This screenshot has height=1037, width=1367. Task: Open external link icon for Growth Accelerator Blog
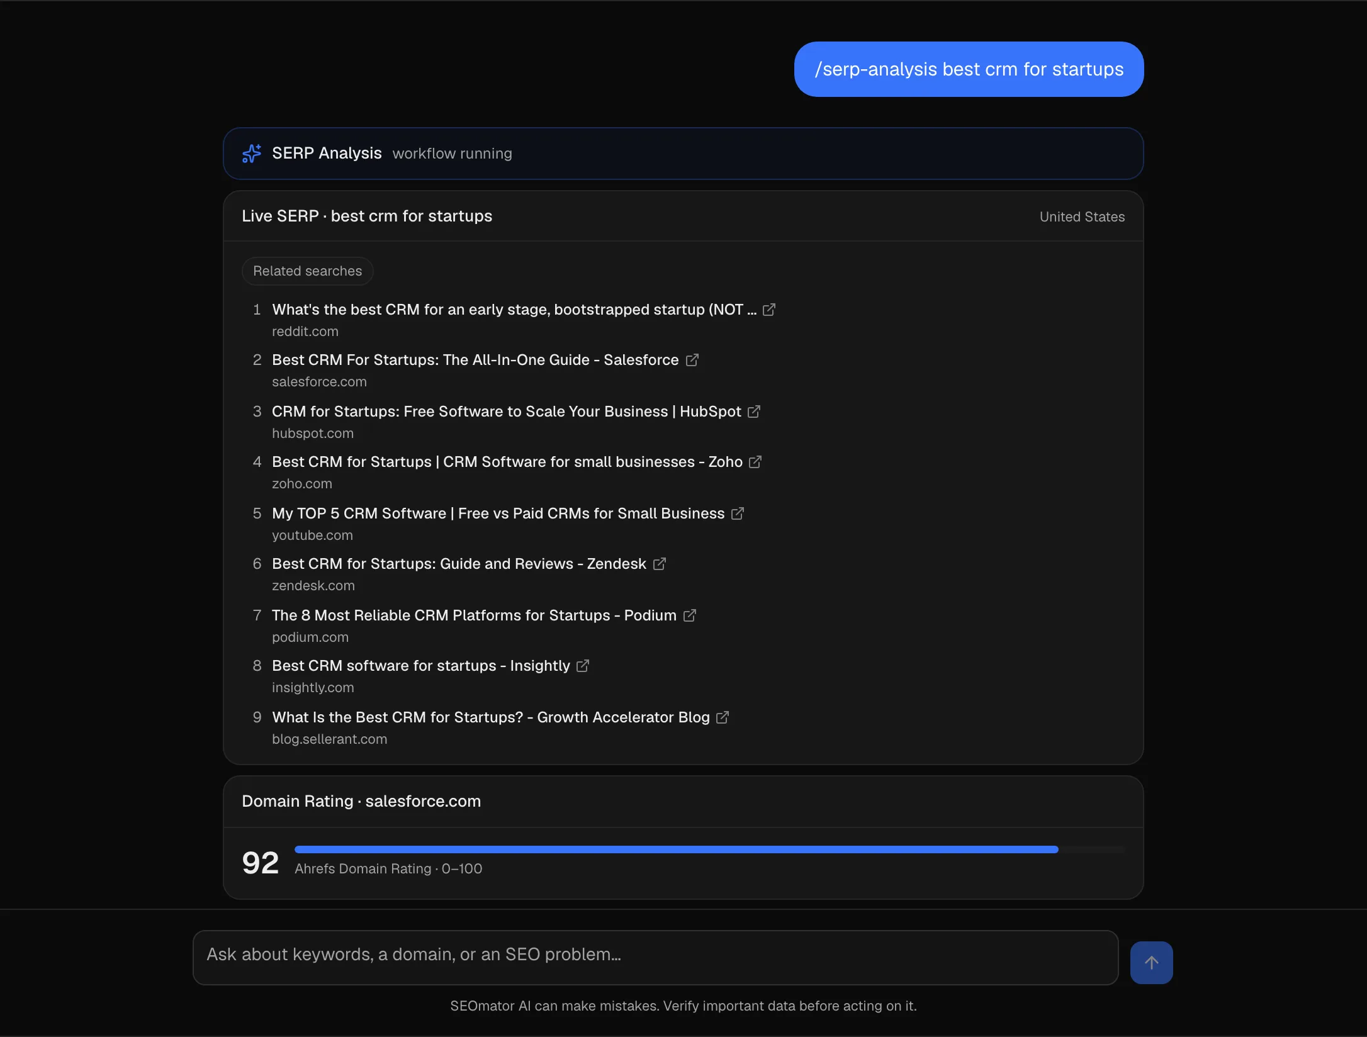pyautogui.click(x=722, y=717)
